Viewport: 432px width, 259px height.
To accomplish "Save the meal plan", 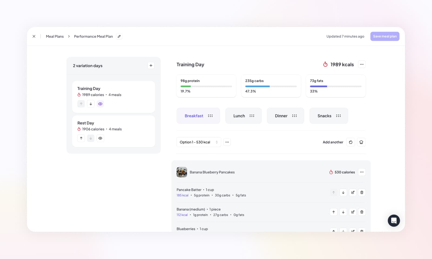I will tap(385, 36).
